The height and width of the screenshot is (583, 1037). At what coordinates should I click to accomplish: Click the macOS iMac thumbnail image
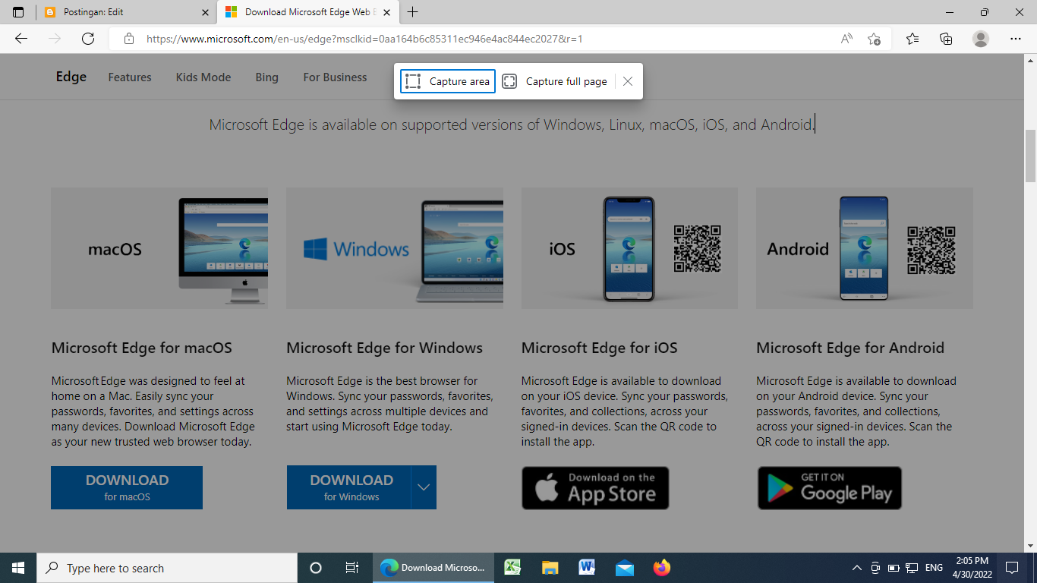[159, 248]
